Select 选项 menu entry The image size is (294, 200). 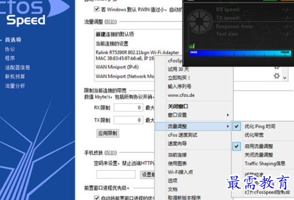173,181
